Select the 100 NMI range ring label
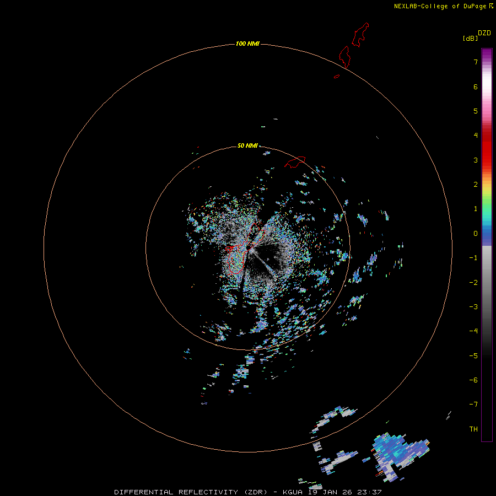 tap(247, 44)
